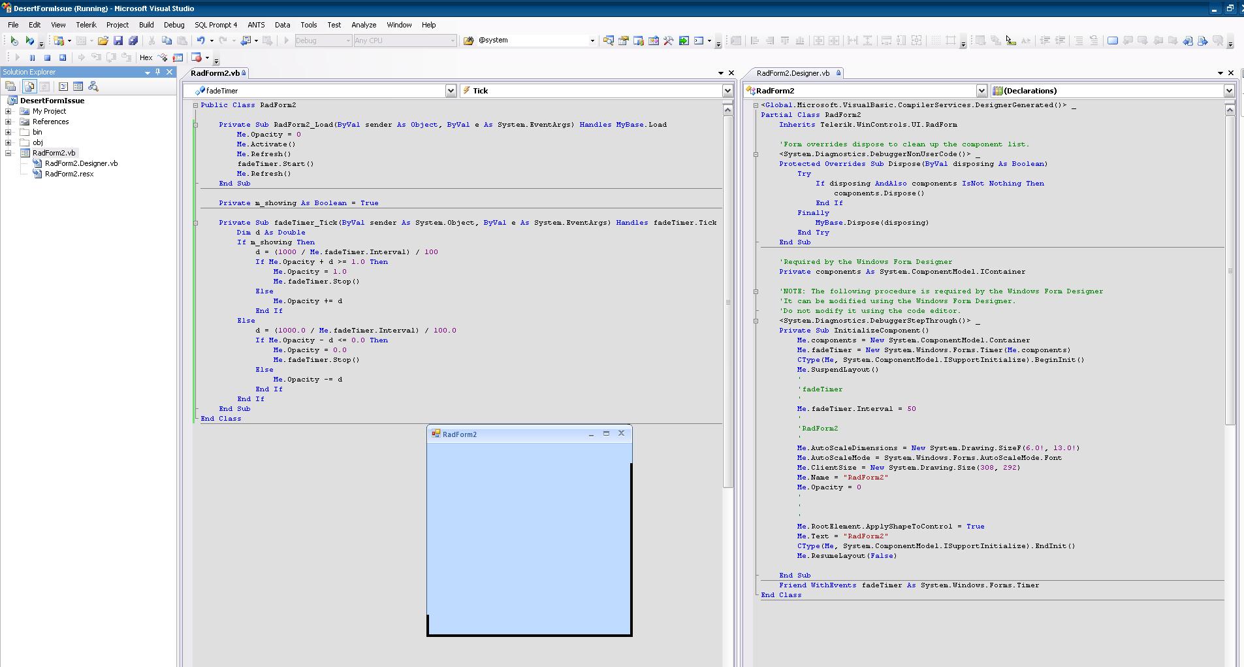Toggle auto-hide pin on Solution Explorer
Screen dimensions: 1244x667
pos(158,72)
